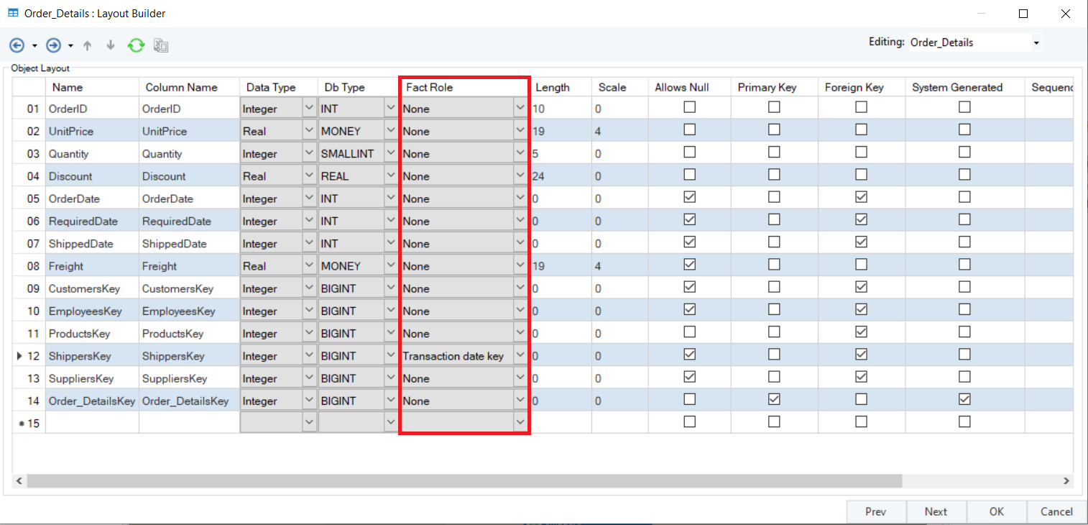Click the blue forward arrow icon

click(x=53, y=45)
